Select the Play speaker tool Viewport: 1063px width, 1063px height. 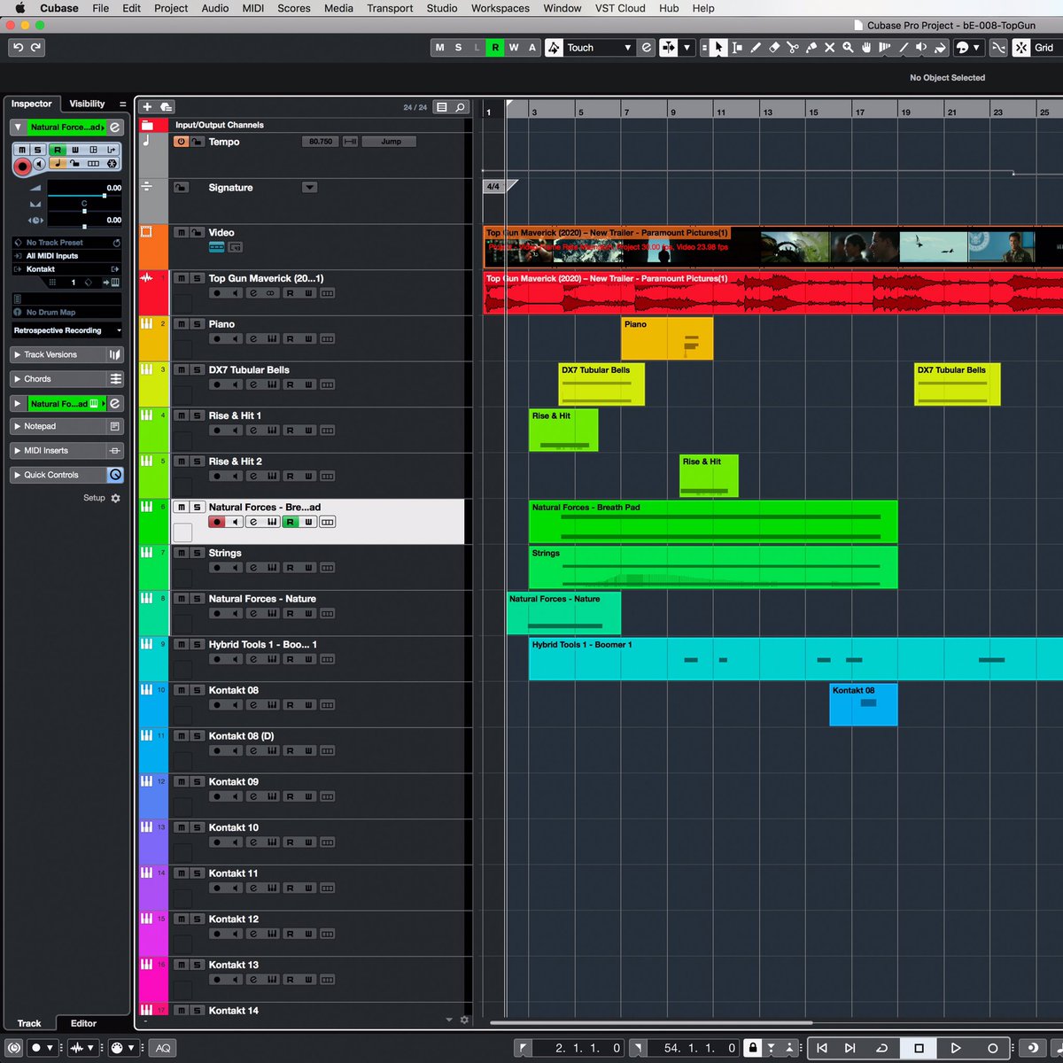pyautogui.click(x=922, y=48)
